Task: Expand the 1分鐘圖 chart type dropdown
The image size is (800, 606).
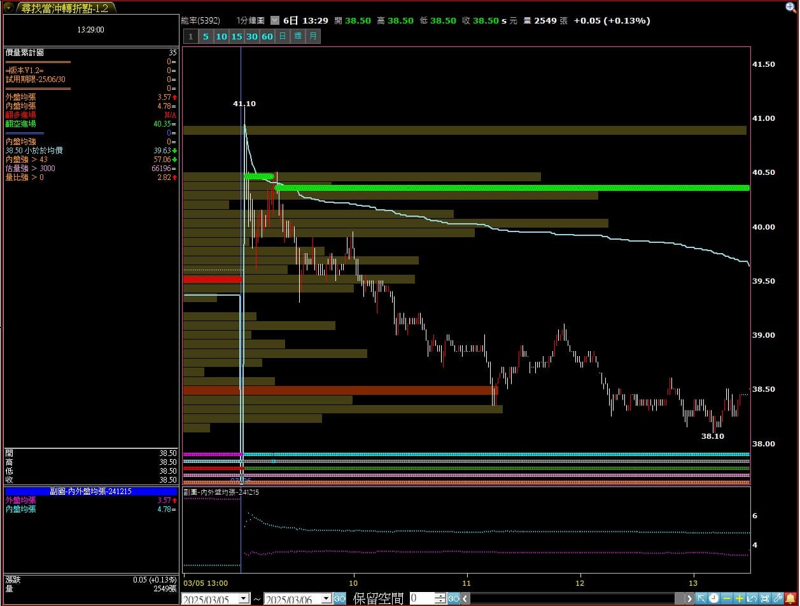Action: point(274,20)
